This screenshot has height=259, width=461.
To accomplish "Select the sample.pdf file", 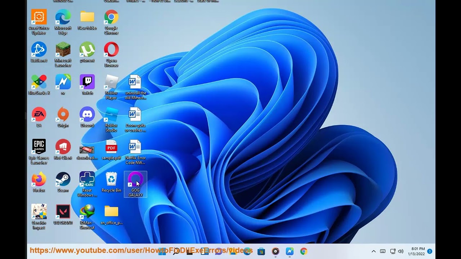I will [111, 150].
